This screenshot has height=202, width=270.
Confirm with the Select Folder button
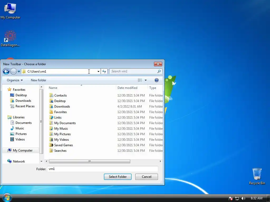(118, 177)
